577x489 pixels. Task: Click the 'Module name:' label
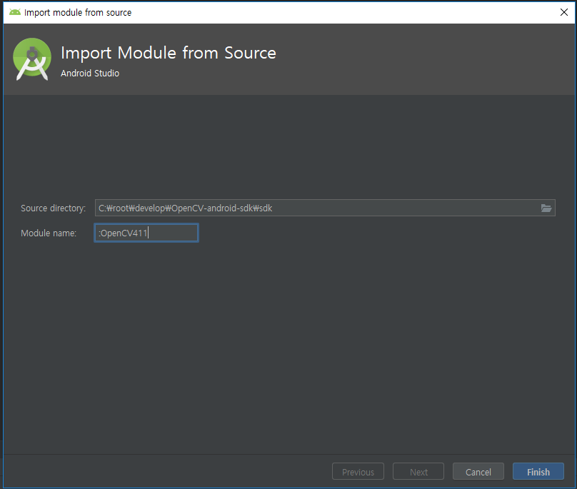pyautogui.click(x=49, y=233)
